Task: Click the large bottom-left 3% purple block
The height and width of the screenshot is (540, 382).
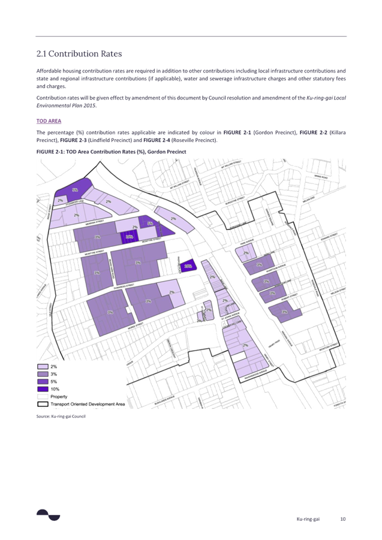Action: click(x=108, y=312)
